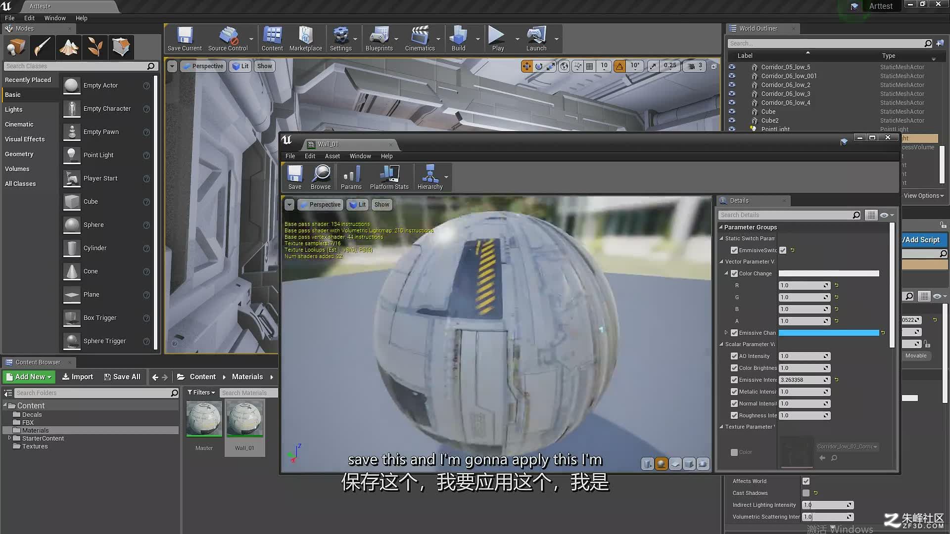Viewport: 950px width, 534px height.
Task: Select Master material thumbnail
Action: coord(204,418)
